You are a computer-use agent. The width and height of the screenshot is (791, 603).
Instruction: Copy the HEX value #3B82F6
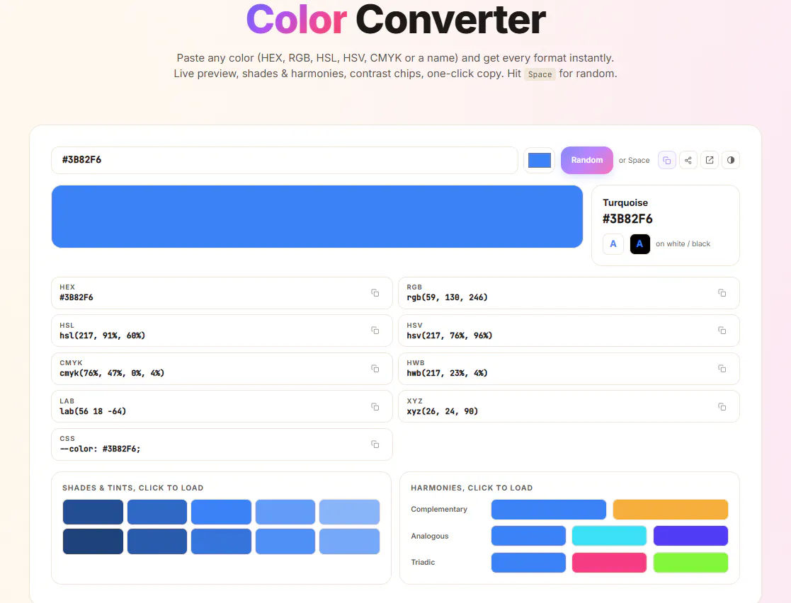[x=375, y=293]
